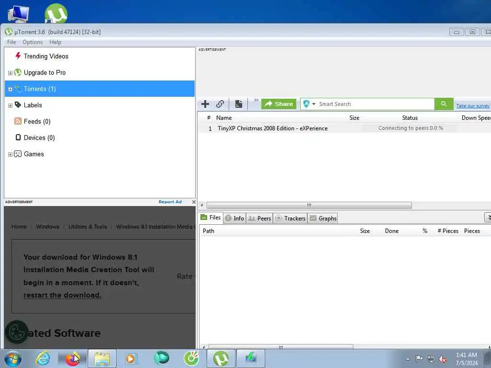Select the Labels sidebar item
This screenshot has height=368, width=491.
(33, 105)
